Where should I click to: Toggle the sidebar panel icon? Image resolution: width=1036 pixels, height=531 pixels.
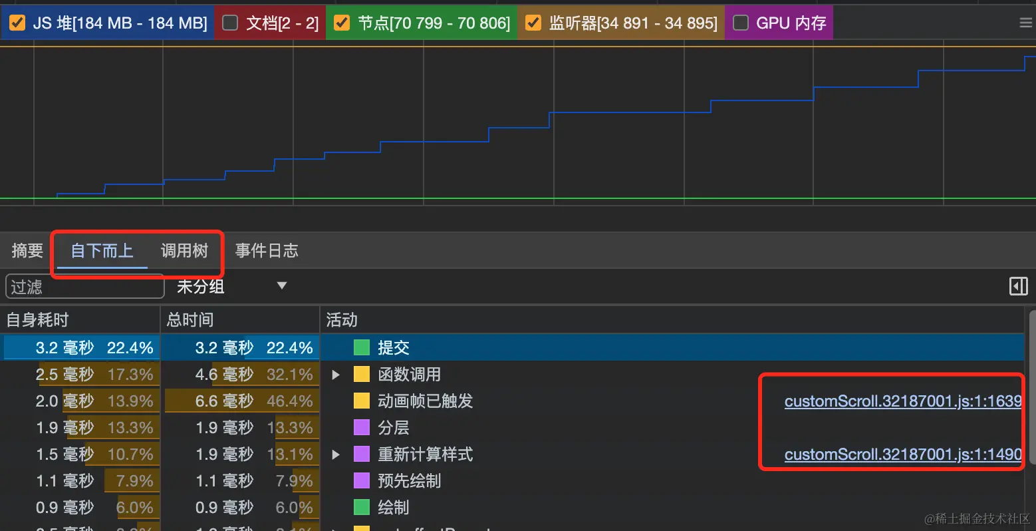point(1018,286)
